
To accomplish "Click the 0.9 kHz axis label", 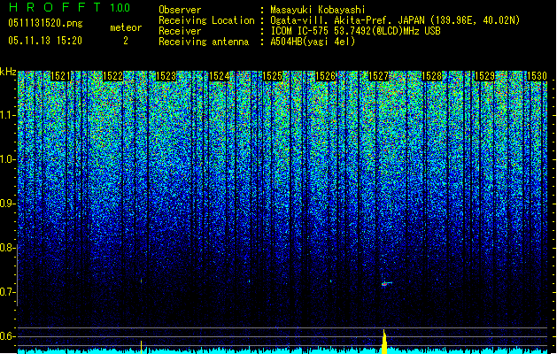I will [8, 204].
